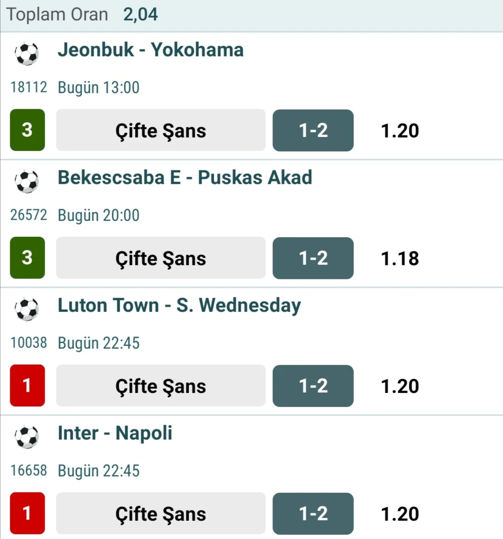Click the green 3 badge under Bekescsaba match

click(x=27, y=258)
